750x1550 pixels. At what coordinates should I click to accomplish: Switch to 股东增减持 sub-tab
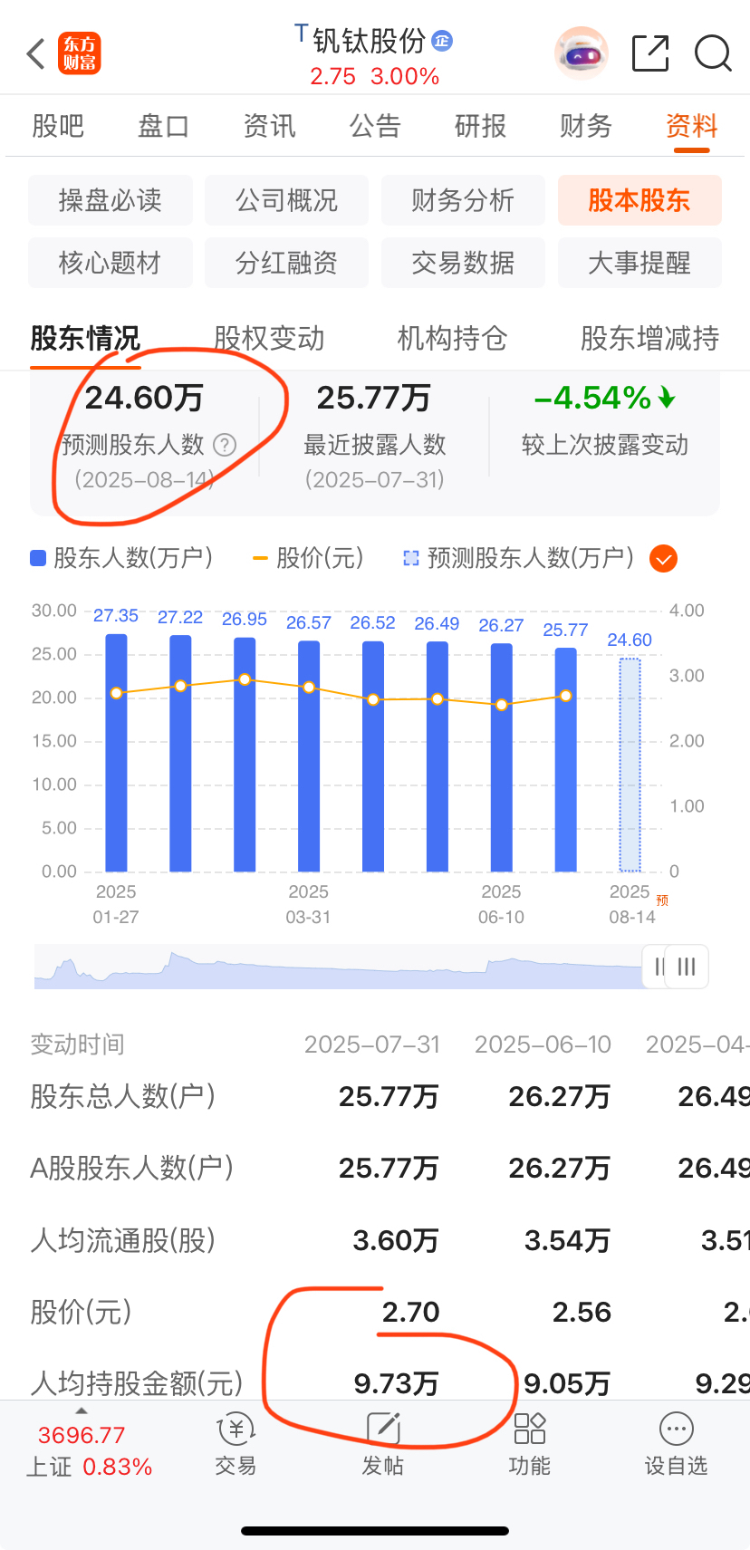[x=649, y=339]
